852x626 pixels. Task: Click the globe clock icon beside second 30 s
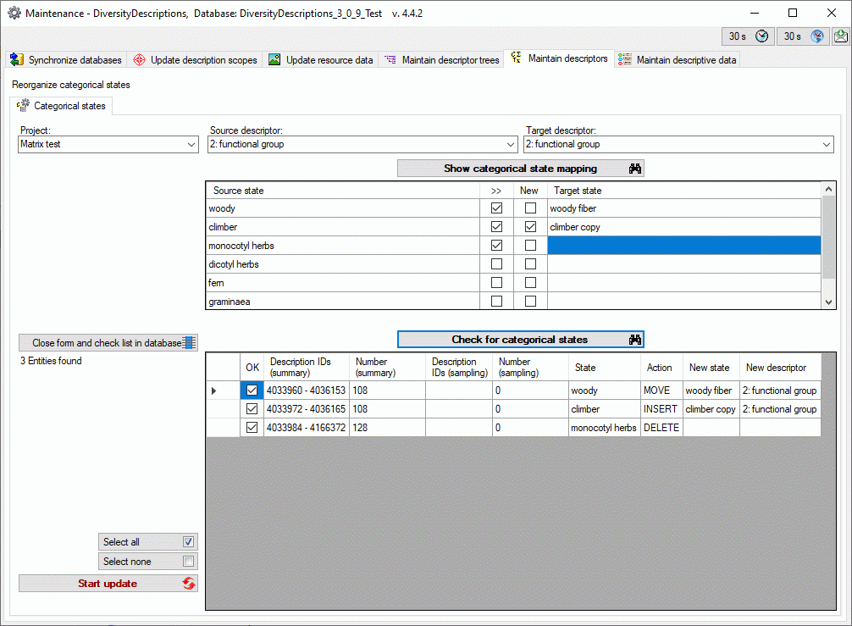pos(816,36)
